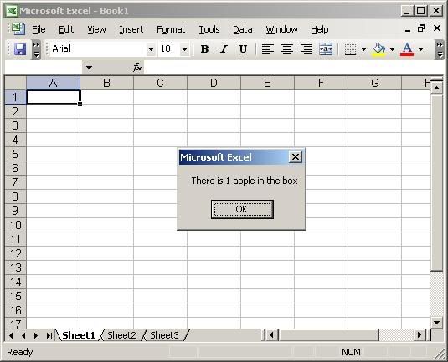448x362 pixels.
Task: Align cell text right
Action: coord(306,49)
